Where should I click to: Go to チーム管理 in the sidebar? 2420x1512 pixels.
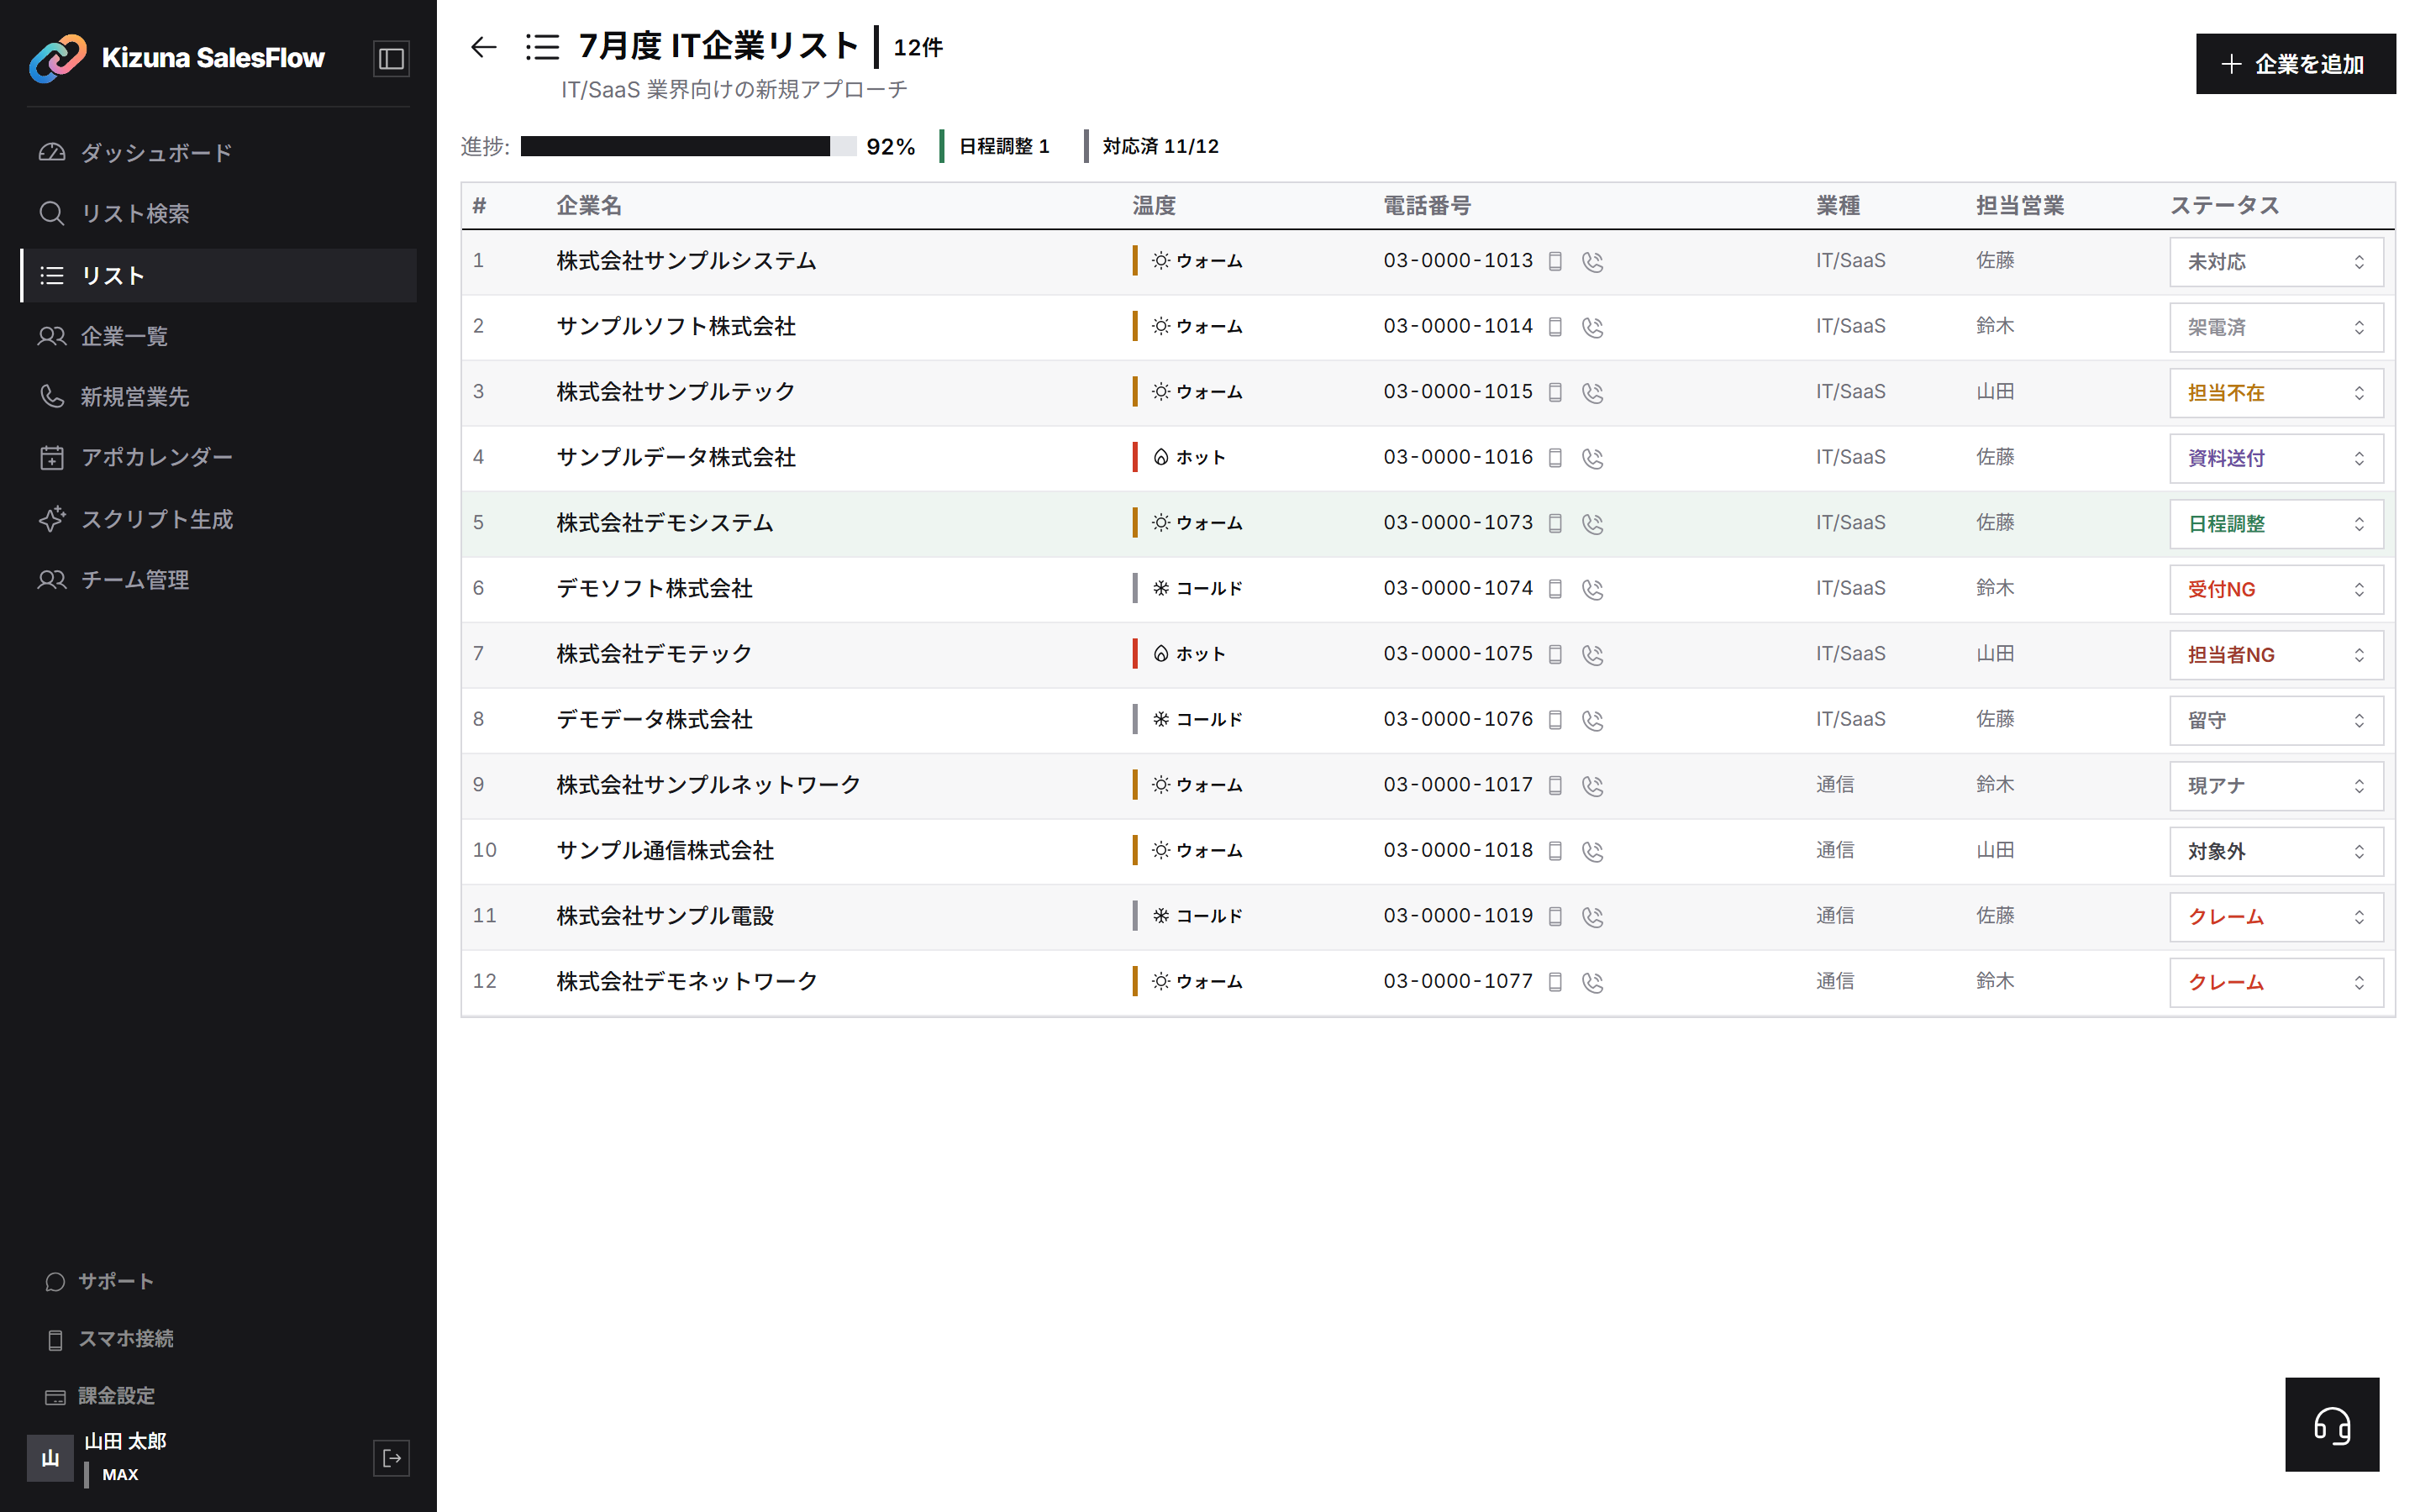(219, 580)
